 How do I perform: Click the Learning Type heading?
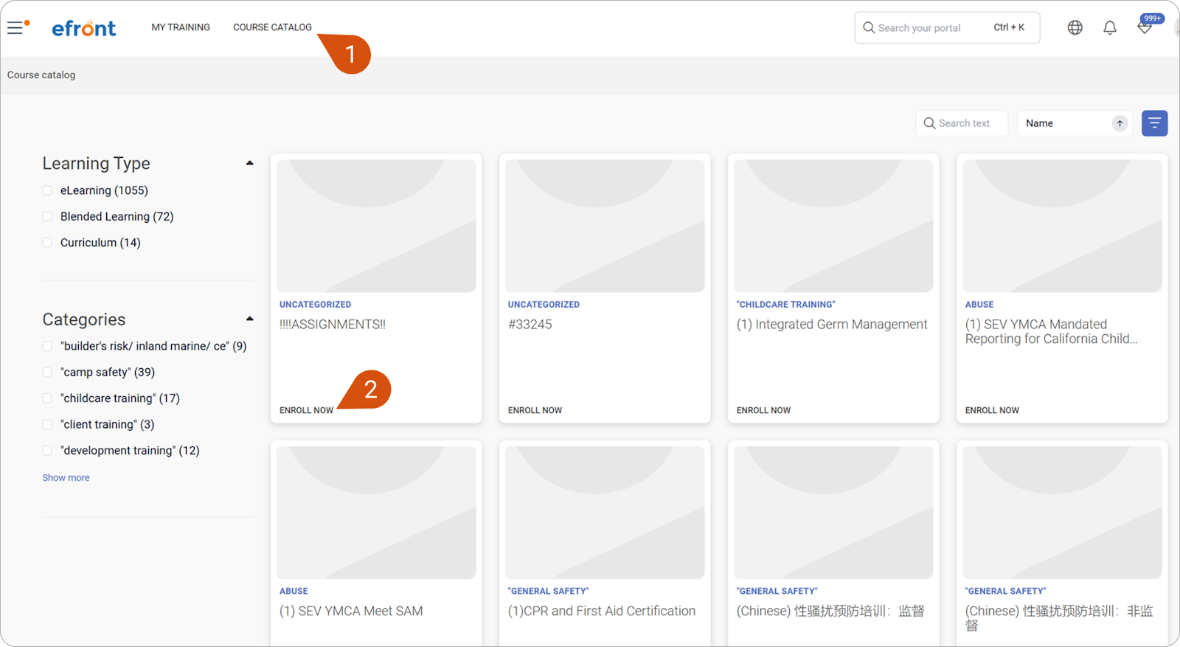[x=96, y=163]
